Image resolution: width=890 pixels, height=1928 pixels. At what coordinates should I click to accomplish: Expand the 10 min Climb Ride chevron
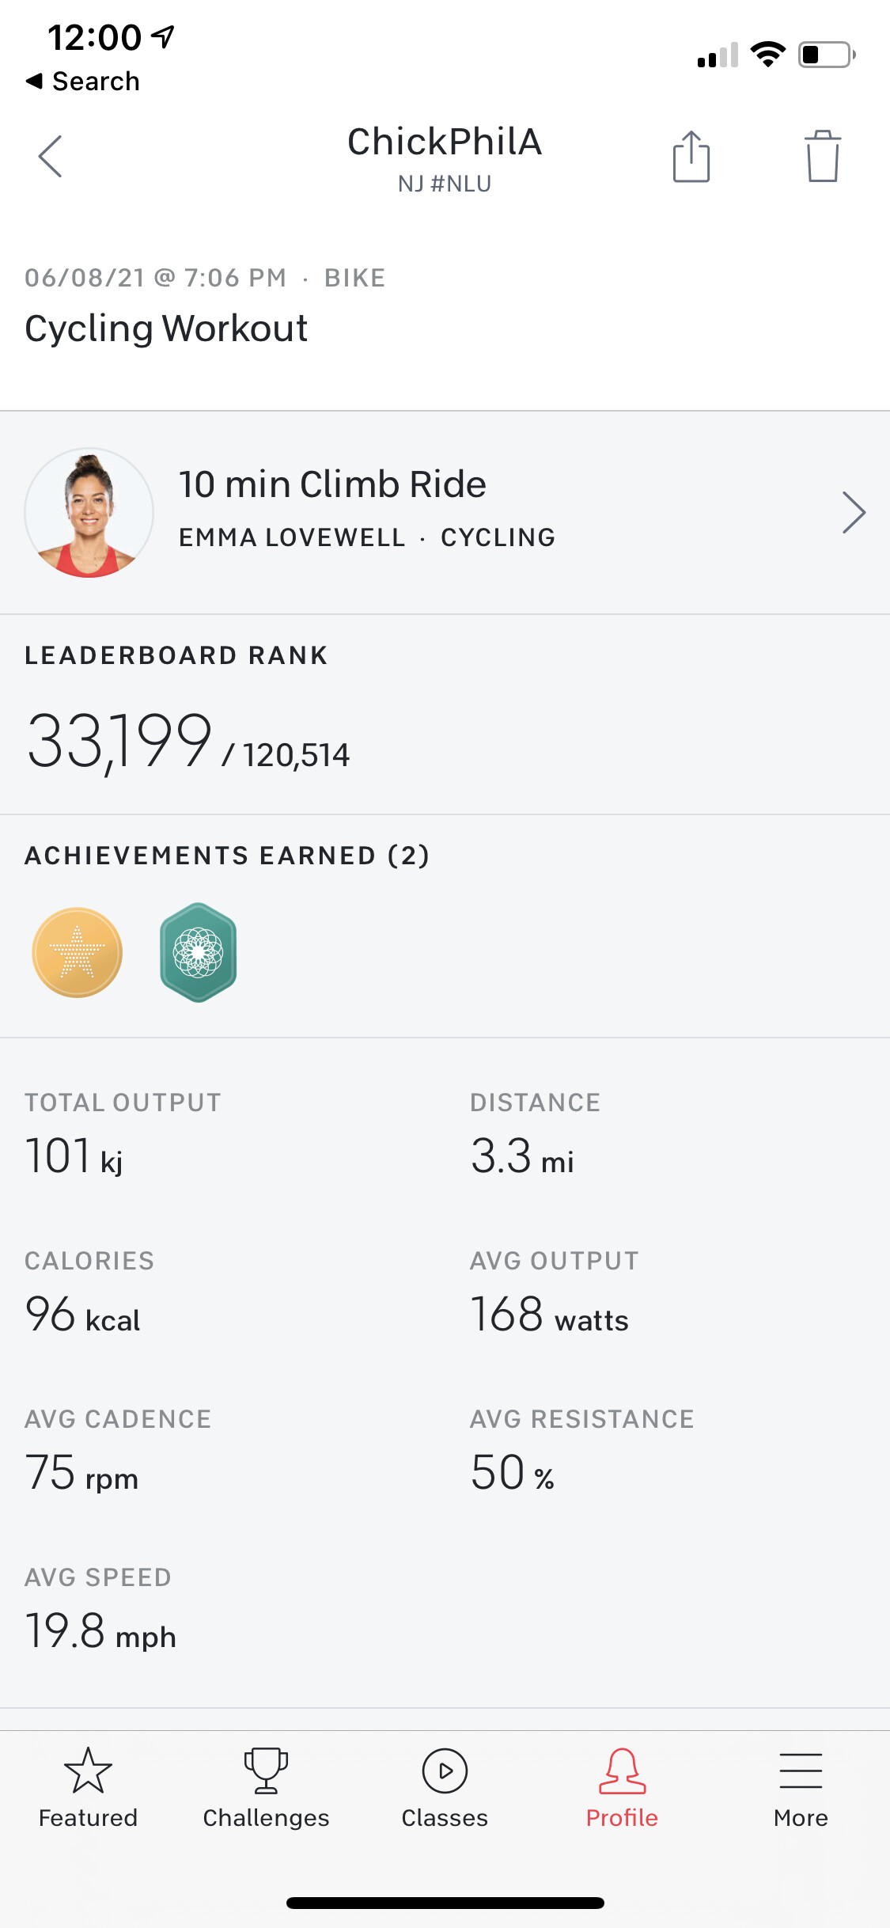(x=853, y=513)
